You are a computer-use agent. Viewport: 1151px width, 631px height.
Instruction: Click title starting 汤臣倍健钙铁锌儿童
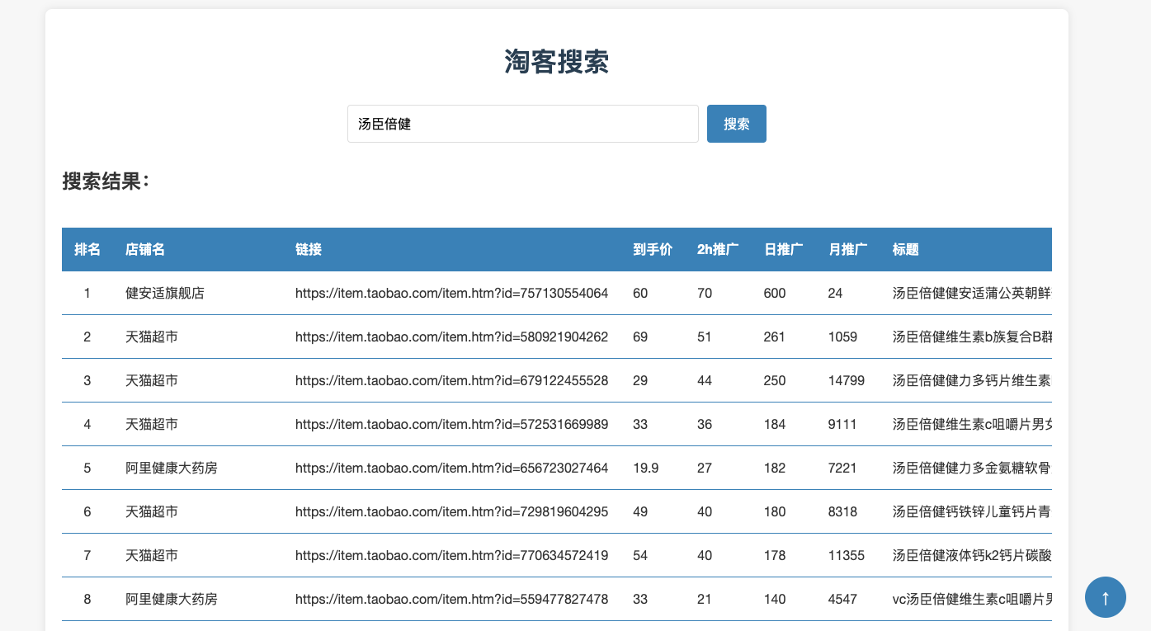coord(972,511)
